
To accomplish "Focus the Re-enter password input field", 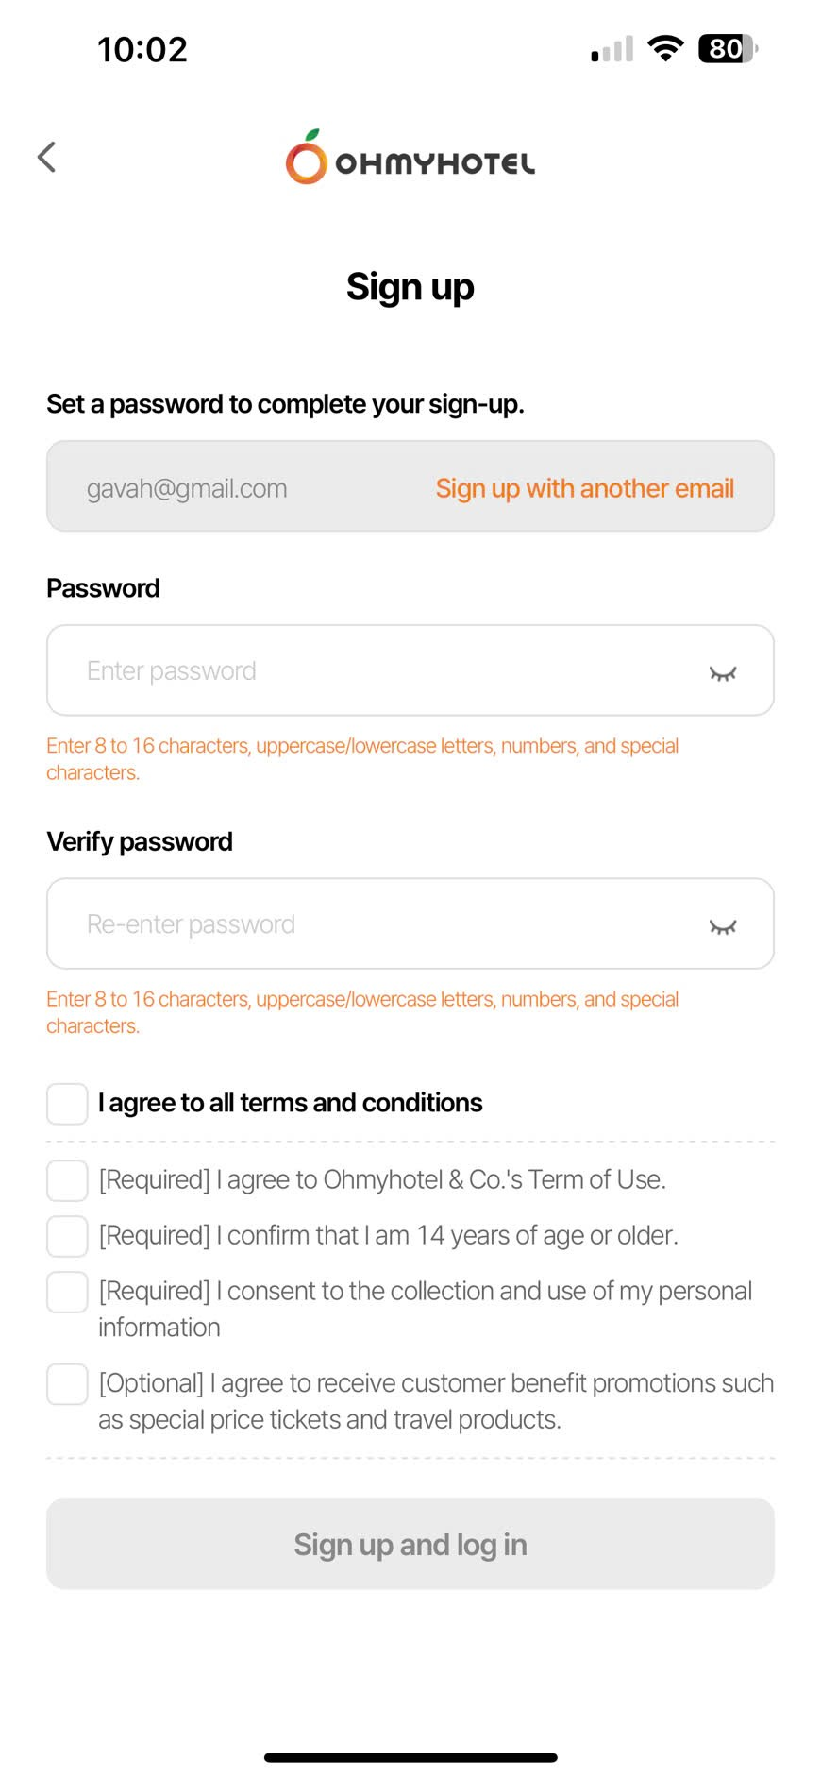I will tap(377, 923).
